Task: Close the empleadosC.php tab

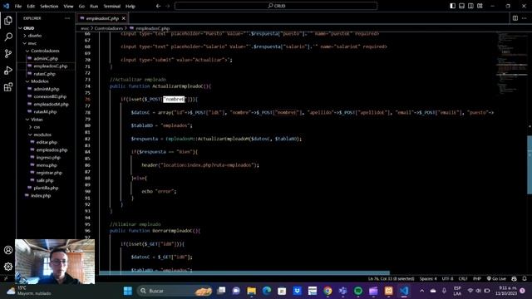Action: pyautogui.click(x=124, y=18)
